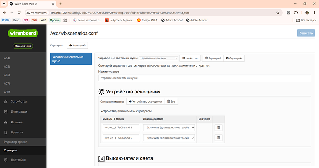319x168 pixels.
Task: Click the Выключатели света switch icon
Action: pos(102,158)
